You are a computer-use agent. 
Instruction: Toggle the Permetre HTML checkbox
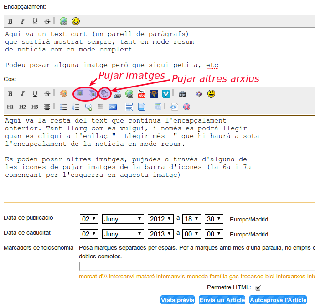pos(258,288)
